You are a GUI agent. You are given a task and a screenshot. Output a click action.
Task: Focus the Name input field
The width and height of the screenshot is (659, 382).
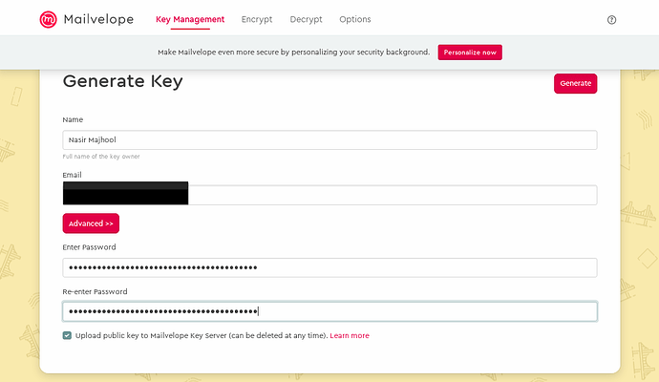pos(329,140)
